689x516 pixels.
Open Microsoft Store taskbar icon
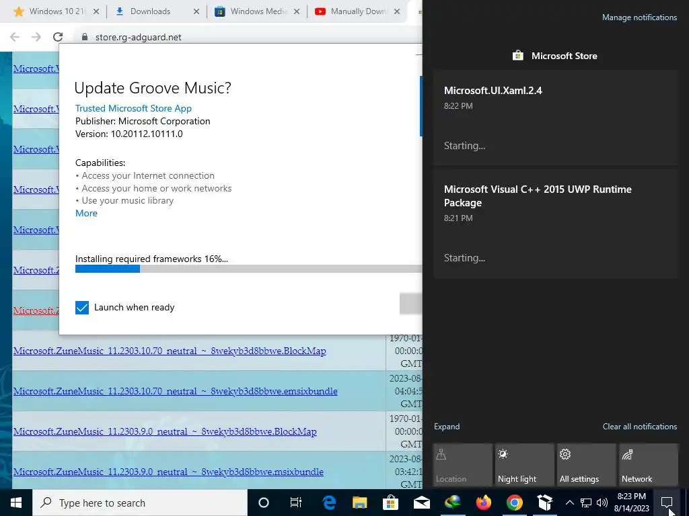[390, 503]
